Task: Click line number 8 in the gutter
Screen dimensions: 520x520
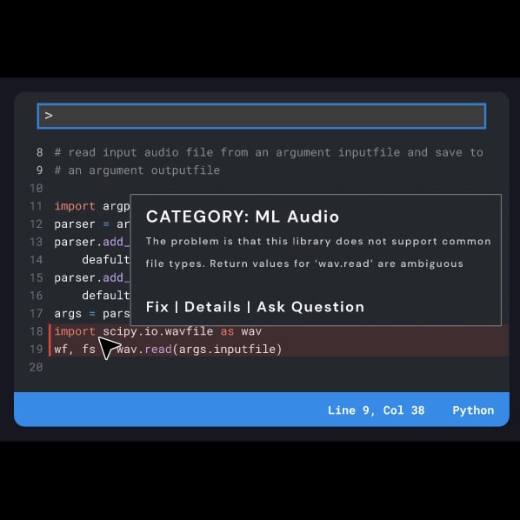Action: pos(39,152)
